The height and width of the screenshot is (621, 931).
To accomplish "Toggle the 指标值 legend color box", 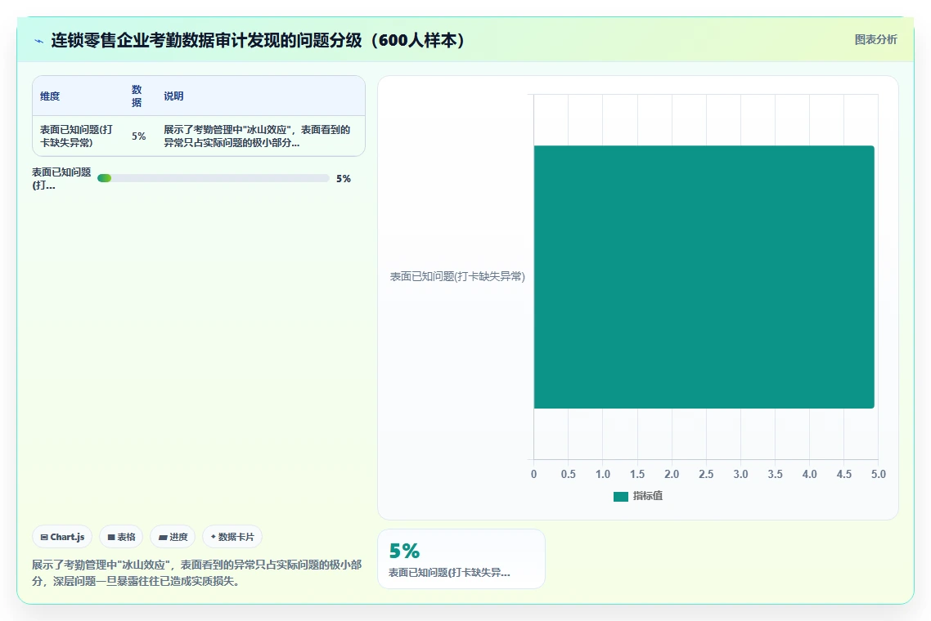I will point(620,497).
